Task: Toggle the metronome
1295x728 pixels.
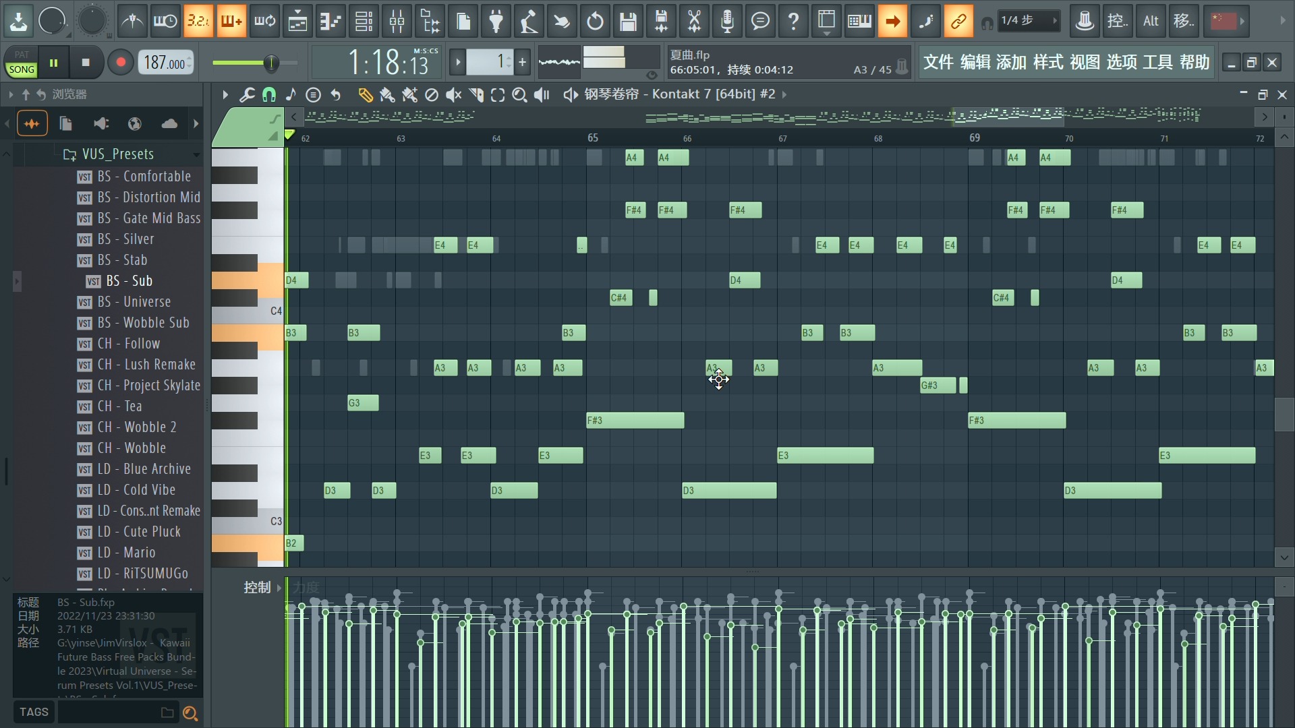Action: (x=132, y=22)
